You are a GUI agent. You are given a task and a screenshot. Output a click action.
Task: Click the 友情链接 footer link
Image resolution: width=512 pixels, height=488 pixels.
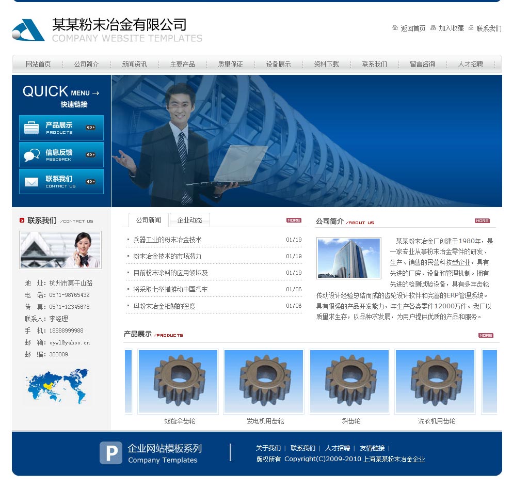coord(373,448)
